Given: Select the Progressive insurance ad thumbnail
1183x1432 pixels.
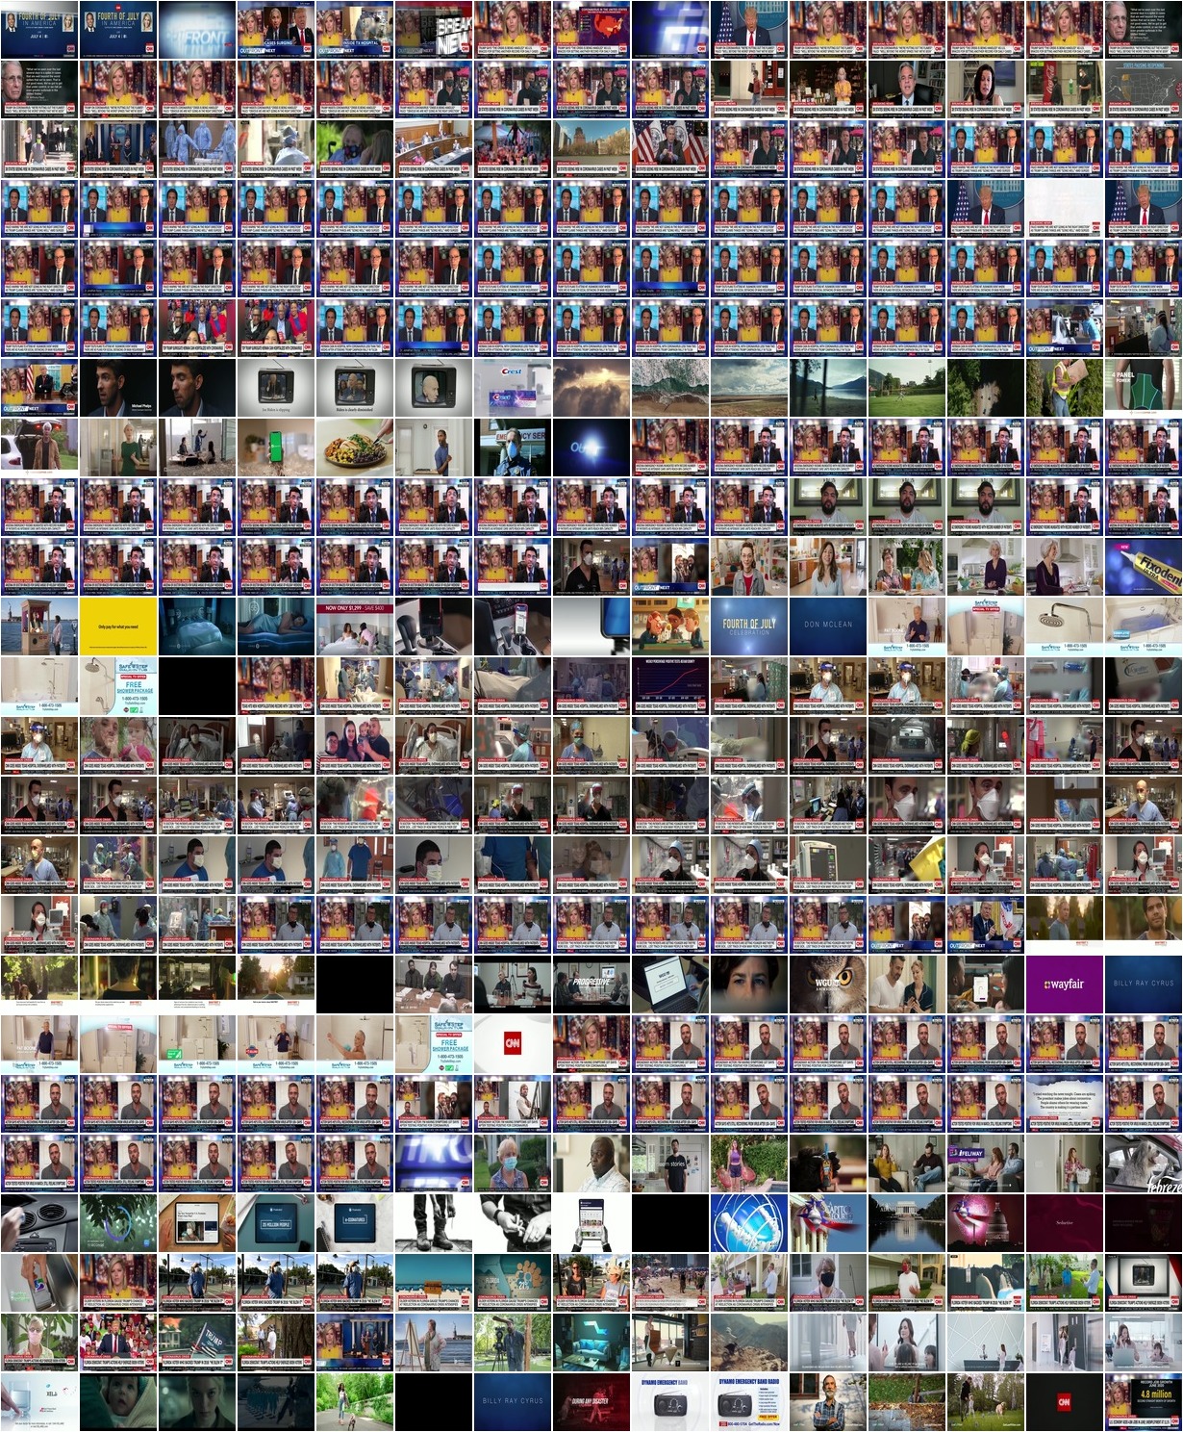Looking at the screenshot, I should tap(591, 984).
